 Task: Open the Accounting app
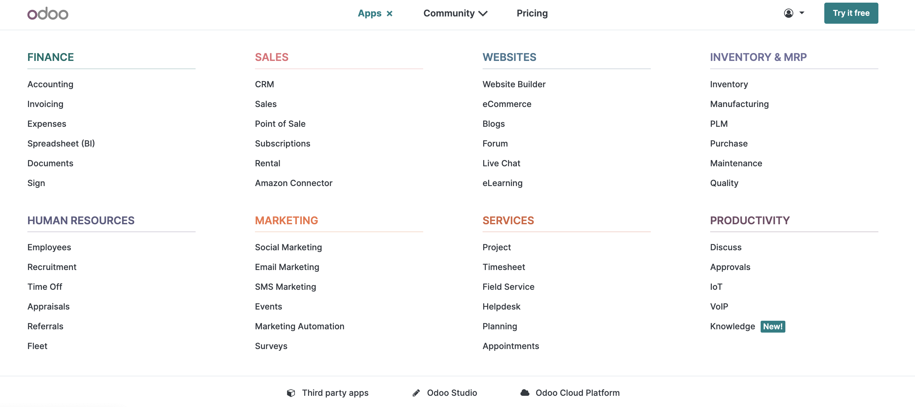(x=50, y=84)
